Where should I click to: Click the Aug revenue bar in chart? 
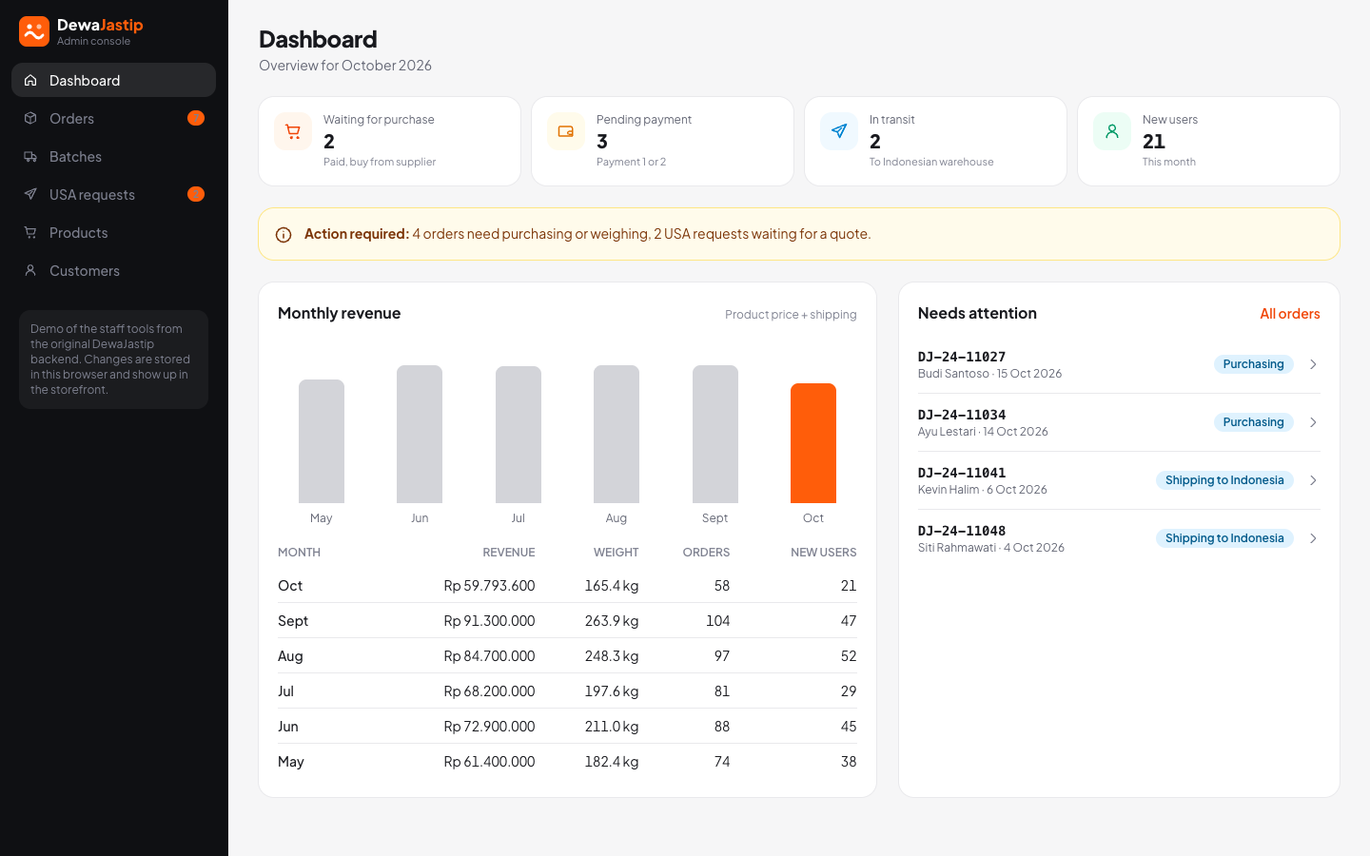[616, 434]
